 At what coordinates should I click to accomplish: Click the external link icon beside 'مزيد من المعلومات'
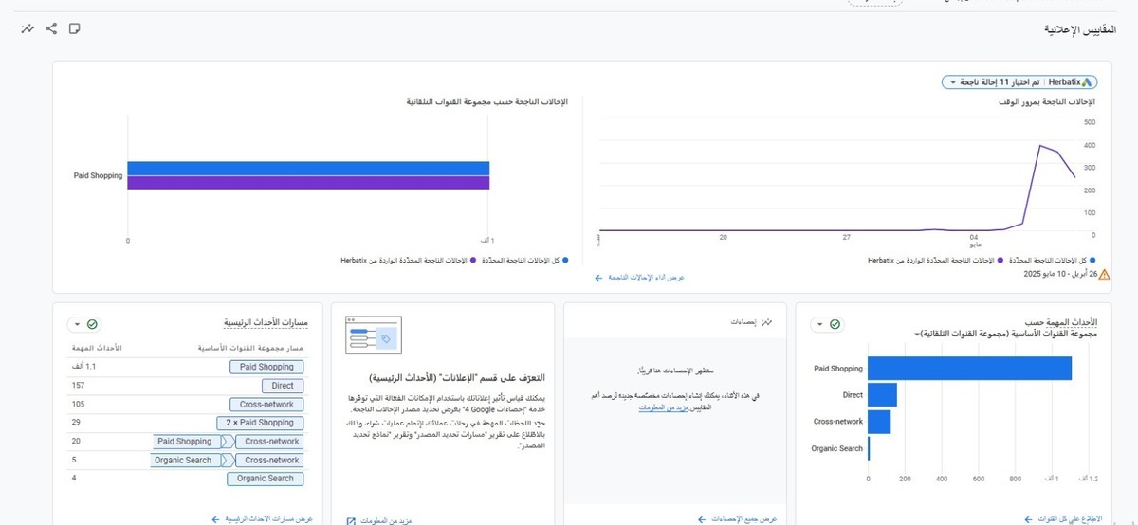351,520
